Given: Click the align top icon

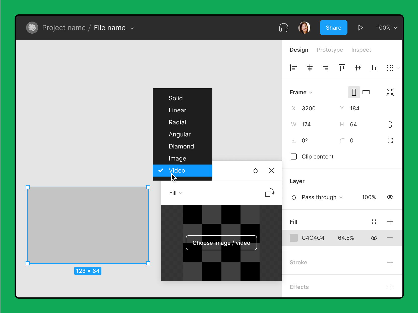Looking at the screenshot, I should [x=342, y=68].
